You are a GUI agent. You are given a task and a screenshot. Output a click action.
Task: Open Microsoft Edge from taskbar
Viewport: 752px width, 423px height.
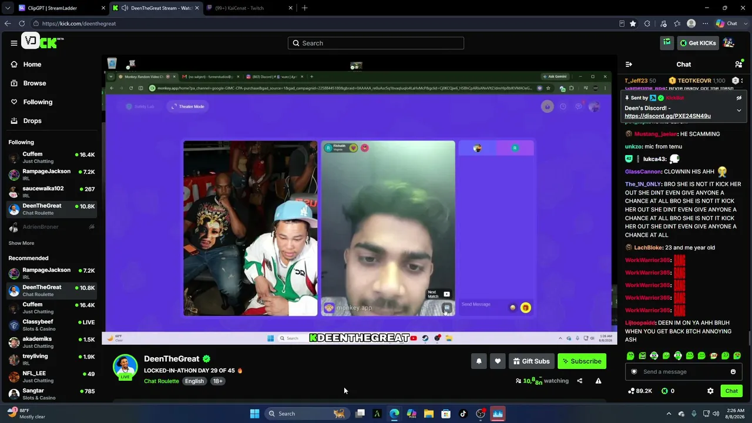point(394,414)
